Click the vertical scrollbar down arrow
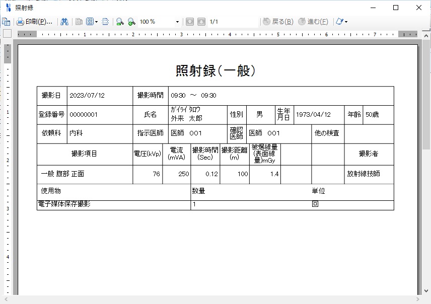431x304 pixels. coord(426,291)
